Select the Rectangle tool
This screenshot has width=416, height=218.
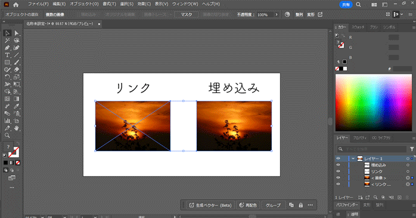pyautogui.click(x=7, y=63)
